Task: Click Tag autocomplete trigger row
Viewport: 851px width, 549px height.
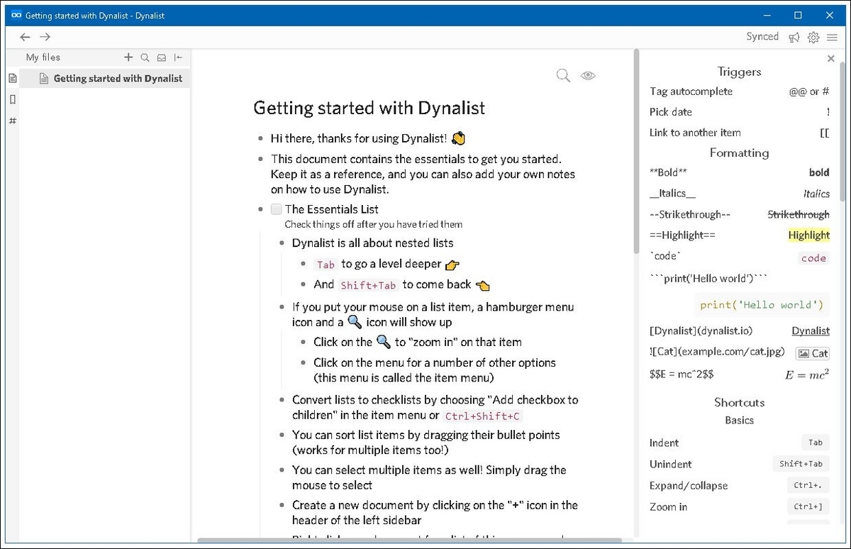Action: (740, 91)
